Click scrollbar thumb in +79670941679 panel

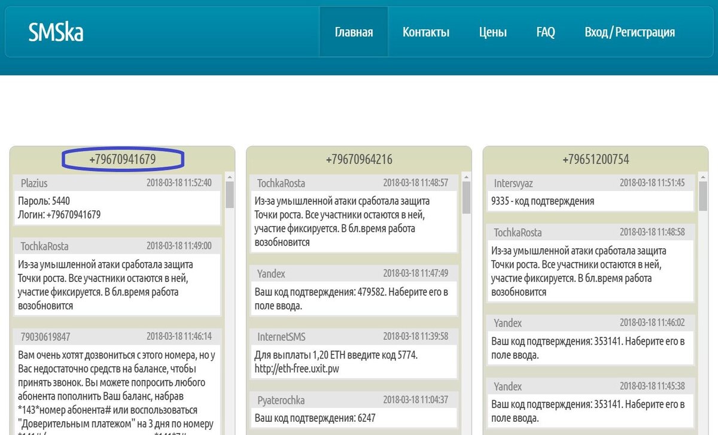click(230, 194)
